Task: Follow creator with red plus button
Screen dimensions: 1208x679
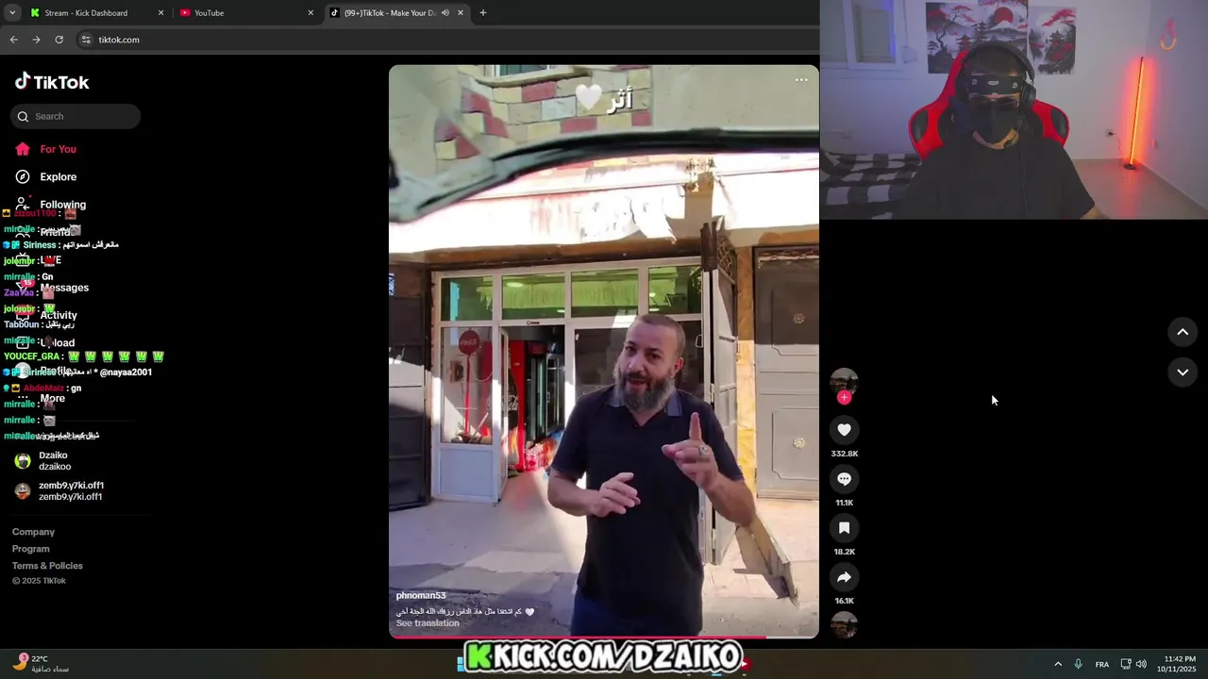Action: [844, 398]
